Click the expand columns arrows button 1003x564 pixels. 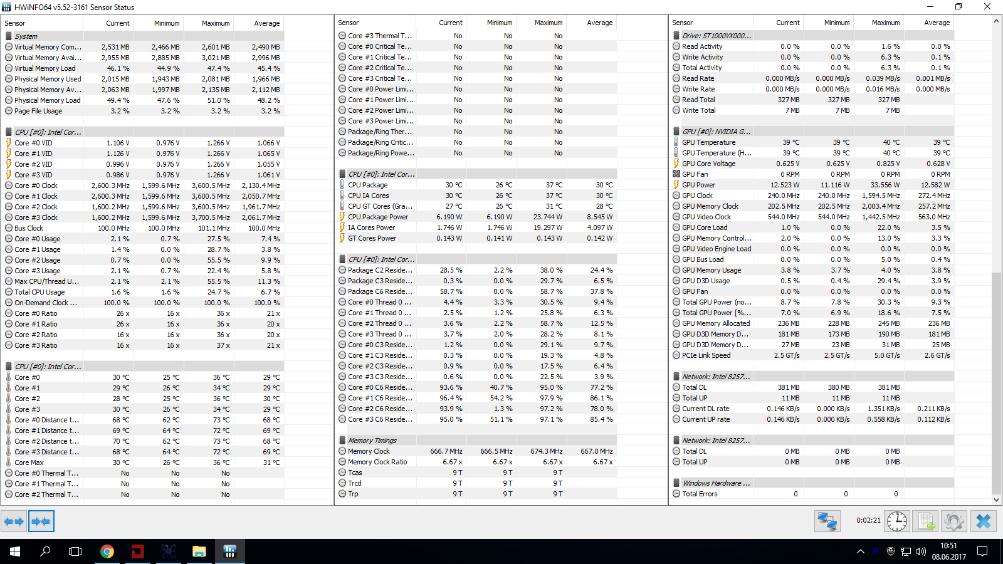coord(14,521)
